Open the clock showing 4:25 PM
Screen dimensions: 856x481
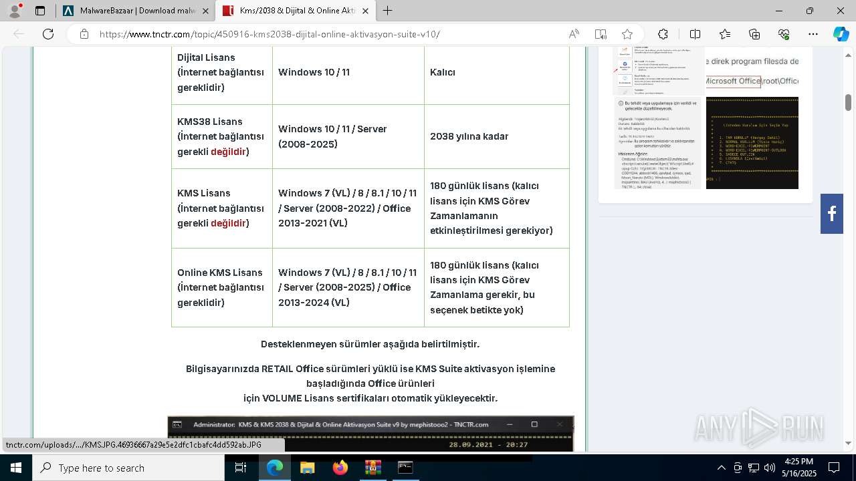point(798,468)
